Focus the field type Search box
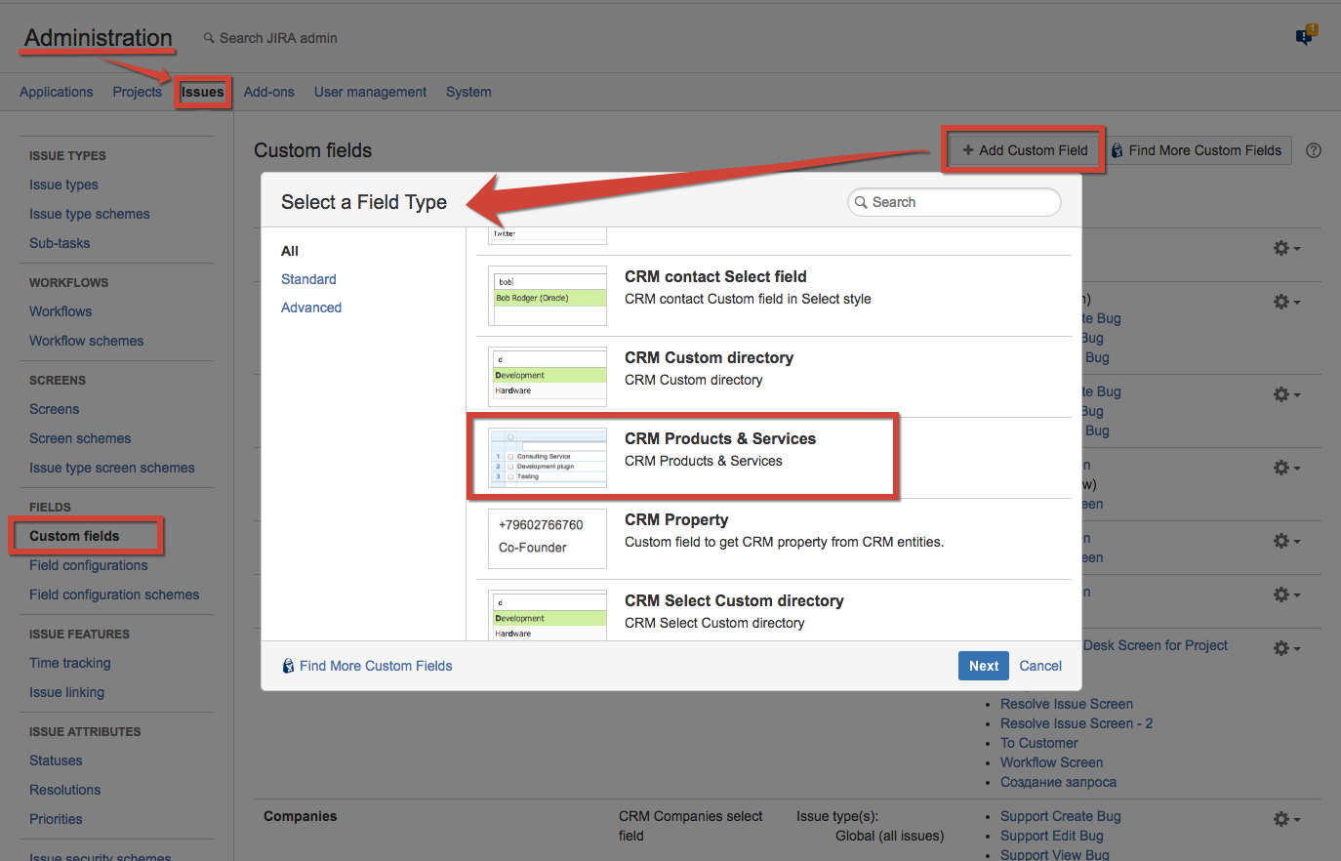 coord(961,202)
